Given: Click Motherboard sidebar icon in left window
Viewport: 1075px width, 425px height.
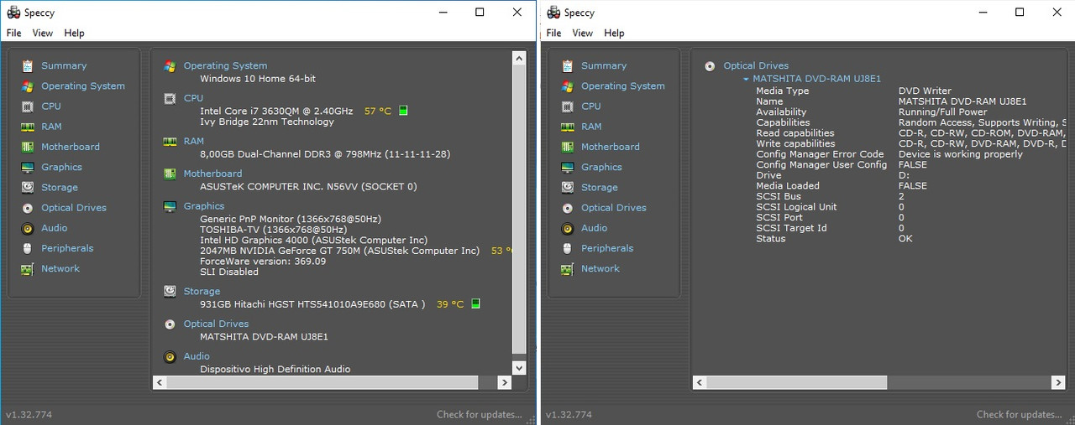Looking at the screenshot, I should pyautogui.click(x=28, y=147).
